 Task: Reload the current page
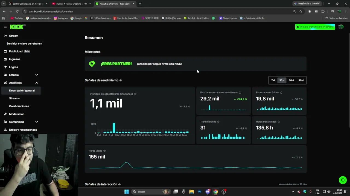click(x=17, y=11)
